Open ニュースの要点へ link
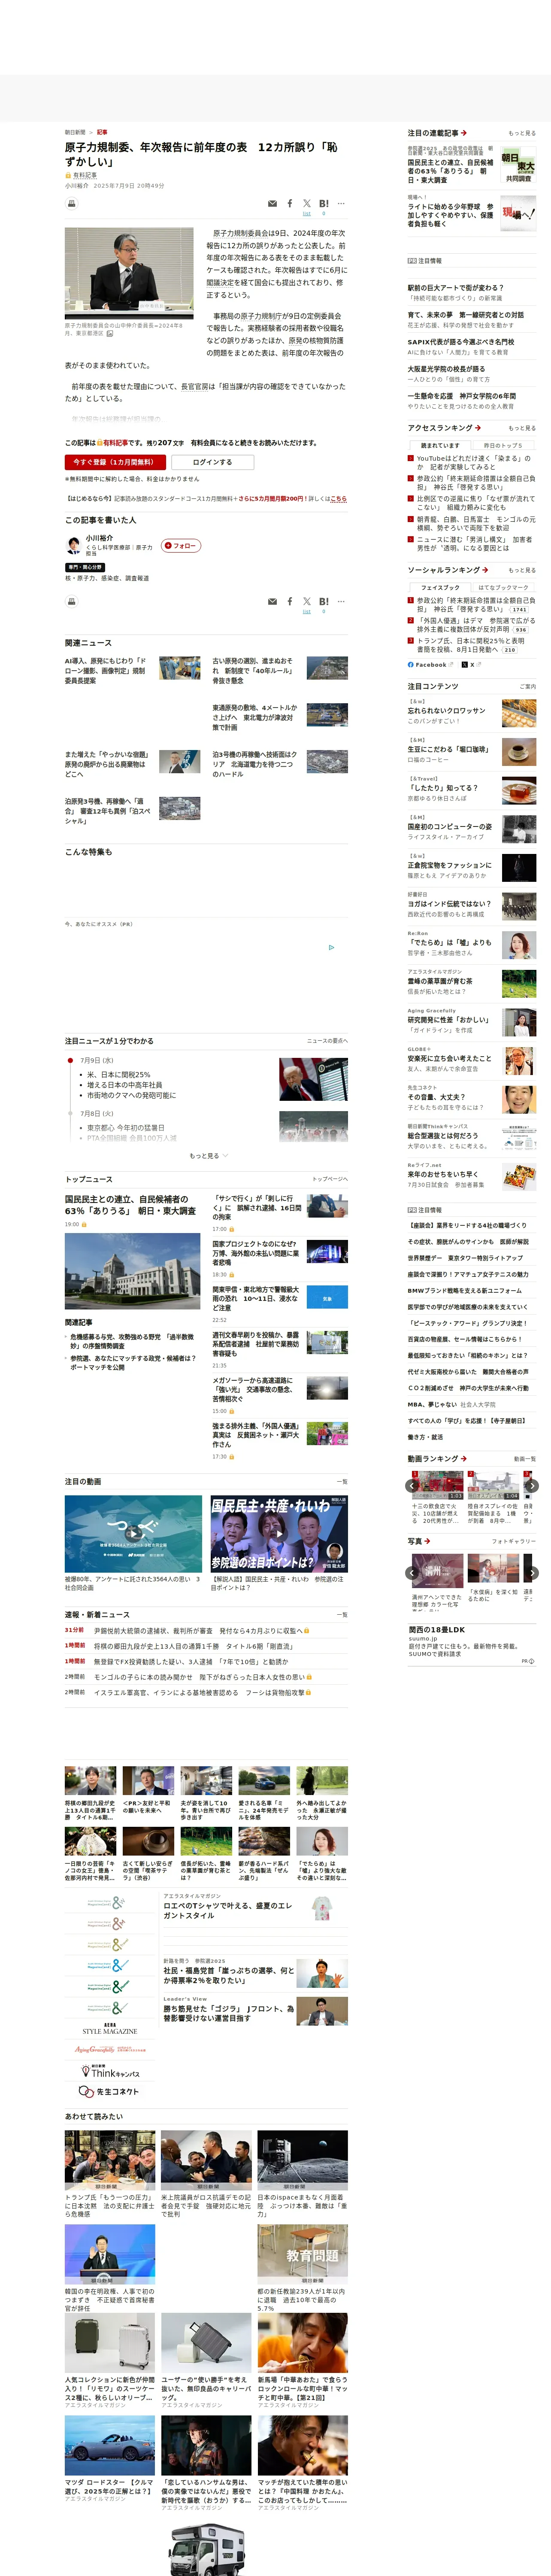 327,1041
